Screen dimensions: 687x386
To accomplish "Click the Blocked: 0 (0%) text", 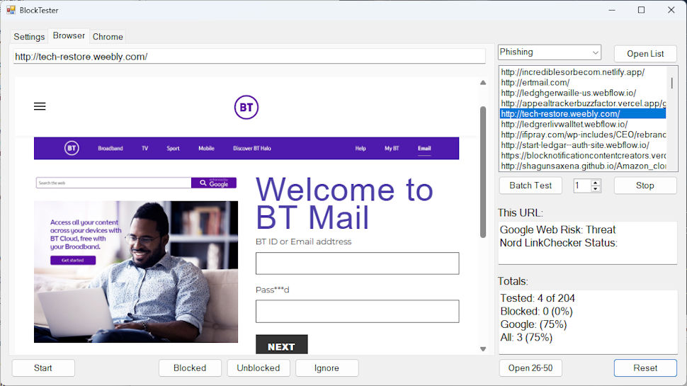I will point(536,312).
